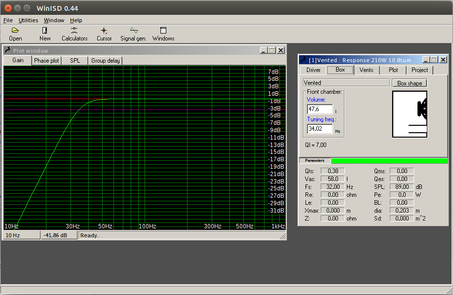The height and width of the screenshot is (295, 453).
Task: Click the 10 Hz status bar readout
Action: pyautogui.click(x=21, y=235)
